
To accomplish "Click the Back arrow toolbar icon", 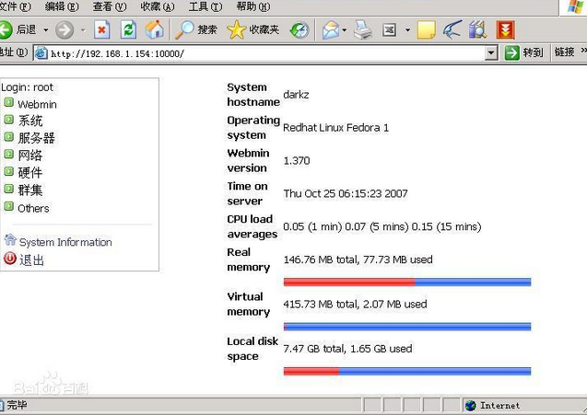I will (x=6, y=29).
